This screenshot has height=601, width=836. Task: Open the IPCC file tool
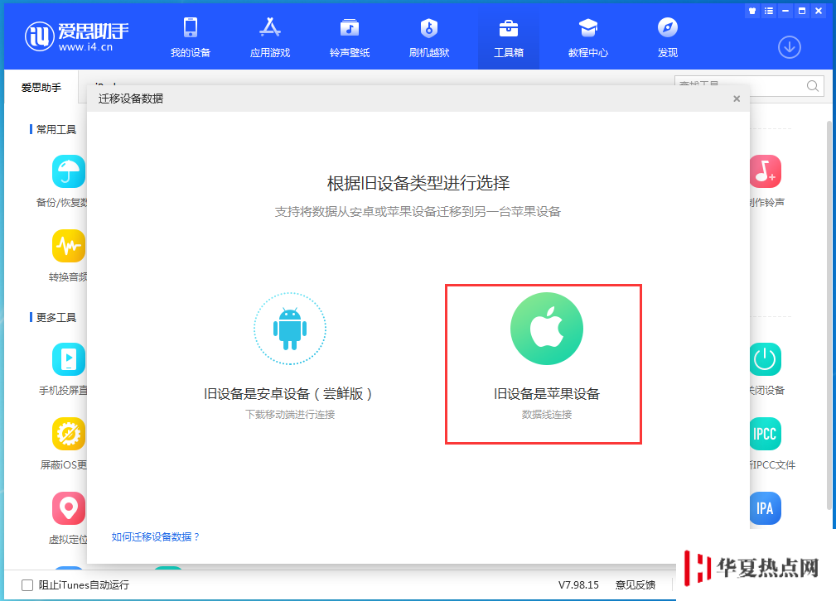765,434
